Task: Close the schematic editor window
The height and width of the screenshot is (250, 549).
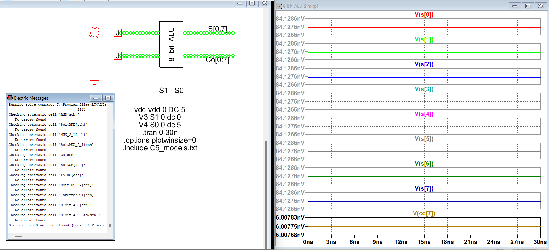Action: (x=264, y=3)
